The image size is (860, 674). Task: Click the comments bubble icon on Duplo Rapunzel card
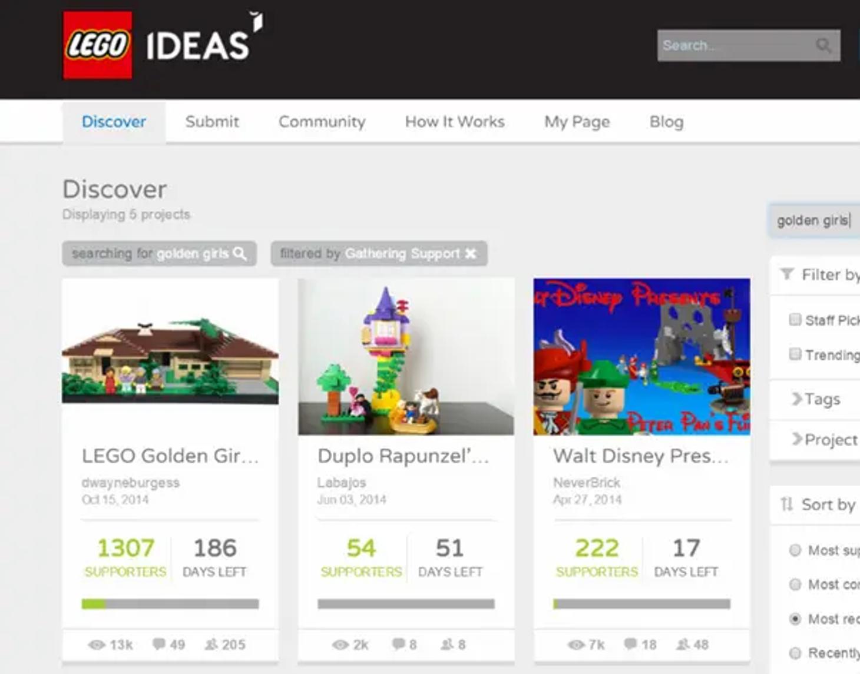click(x=399, y=644)
